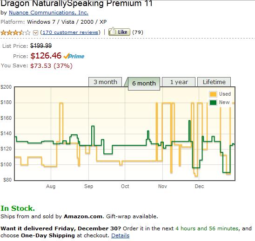Image resolution: width=255 pixels, height=241 pixels.
Task: Click the struck-through $199.99 list price
Action: pos(41,46)
